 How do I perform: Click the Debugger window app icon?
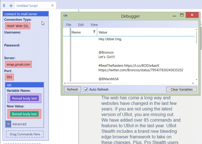click(65, 16)
